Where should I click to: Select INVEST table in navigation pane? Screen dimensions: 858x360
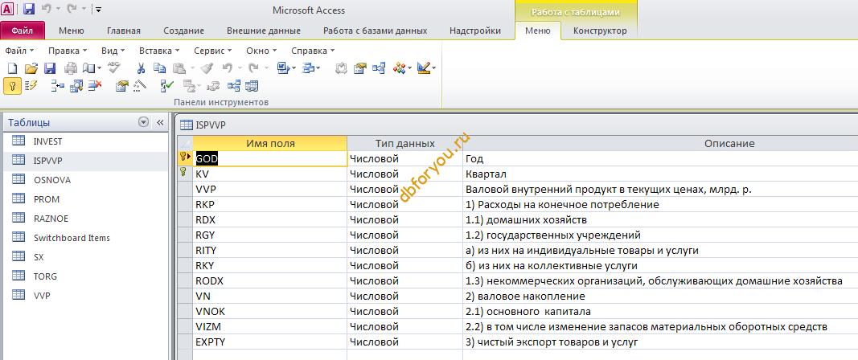tap(85, 141)
